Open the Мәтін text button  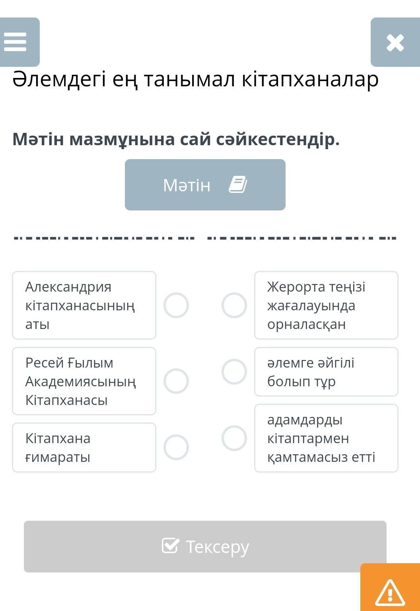(205, 185)
